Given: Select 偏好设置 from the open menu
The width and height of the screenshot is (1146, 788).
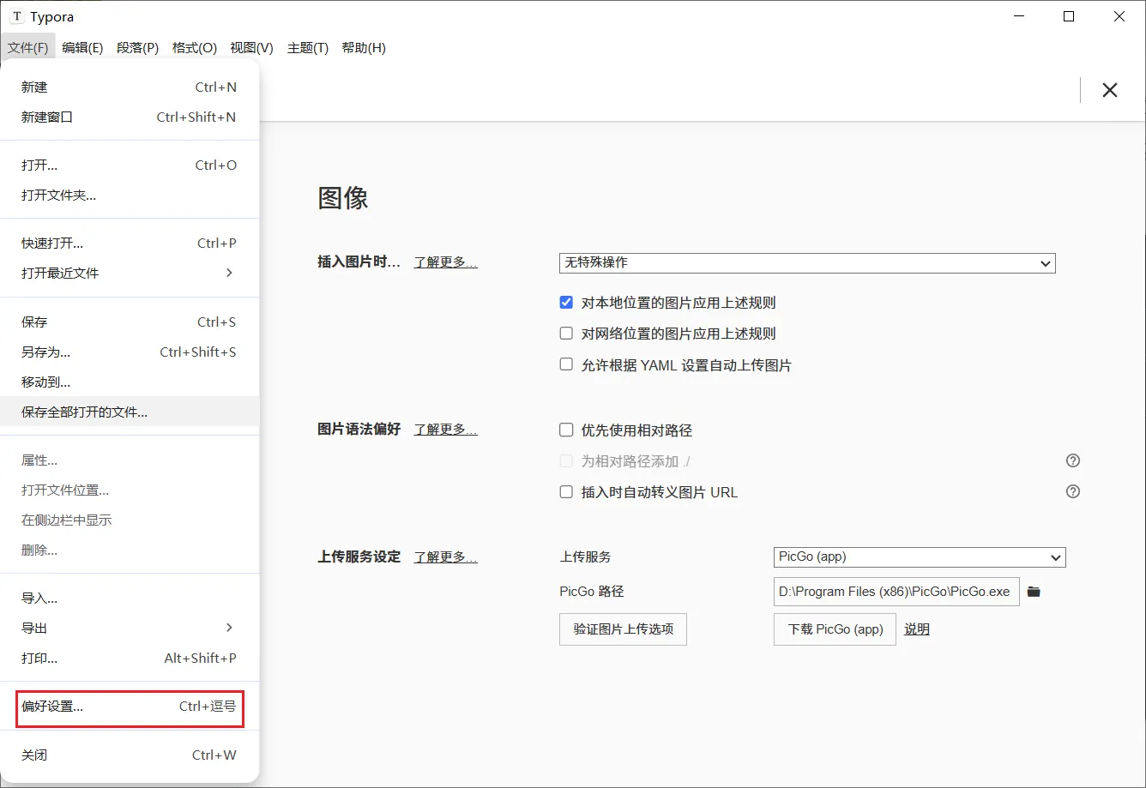Looking at the screenshot, I should coord(129,707).
